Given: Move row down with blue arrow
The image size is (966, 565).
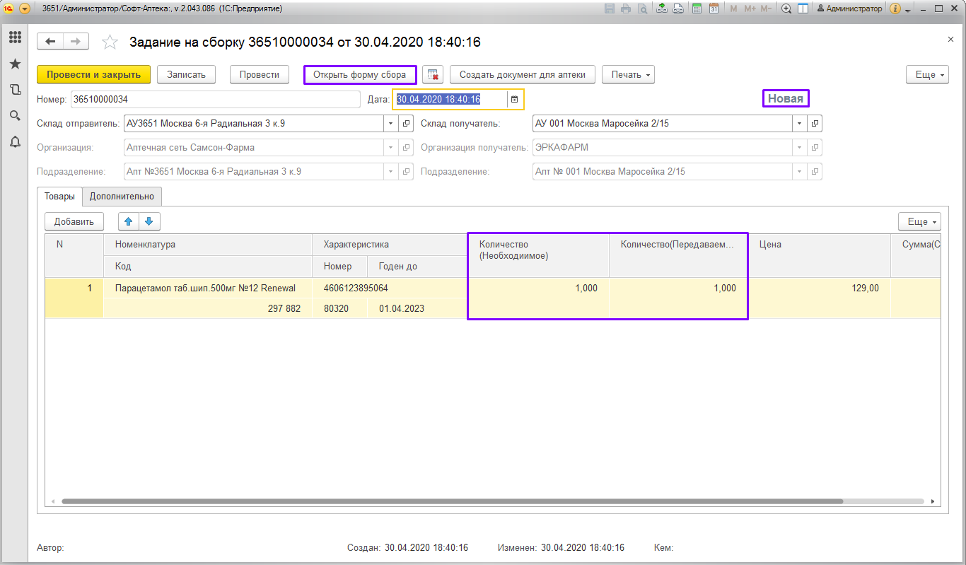Looking at the screenshot, I should tap(149, 221).
